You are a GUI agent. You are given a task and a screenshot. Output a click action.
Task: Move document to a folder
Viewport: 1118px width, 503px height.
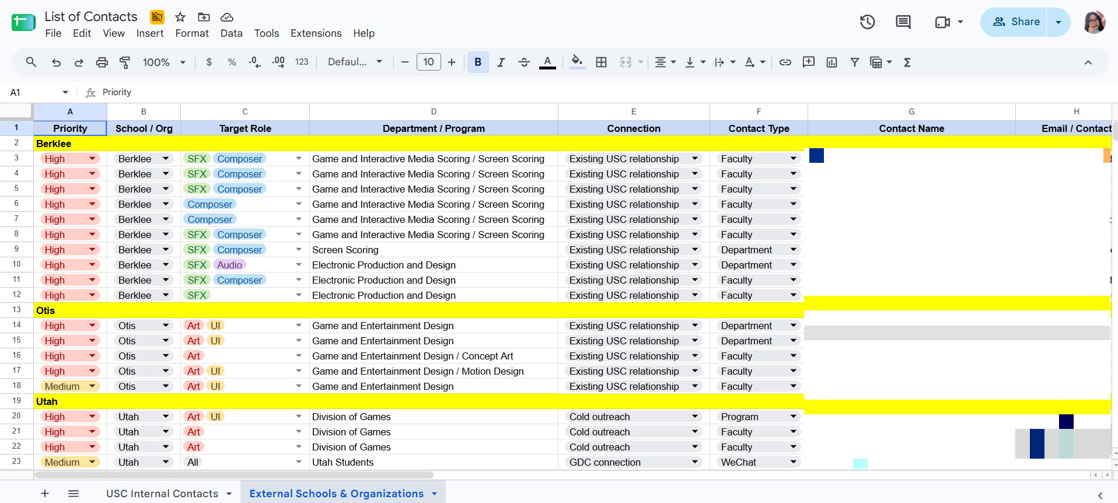click(x=204, y=17)
